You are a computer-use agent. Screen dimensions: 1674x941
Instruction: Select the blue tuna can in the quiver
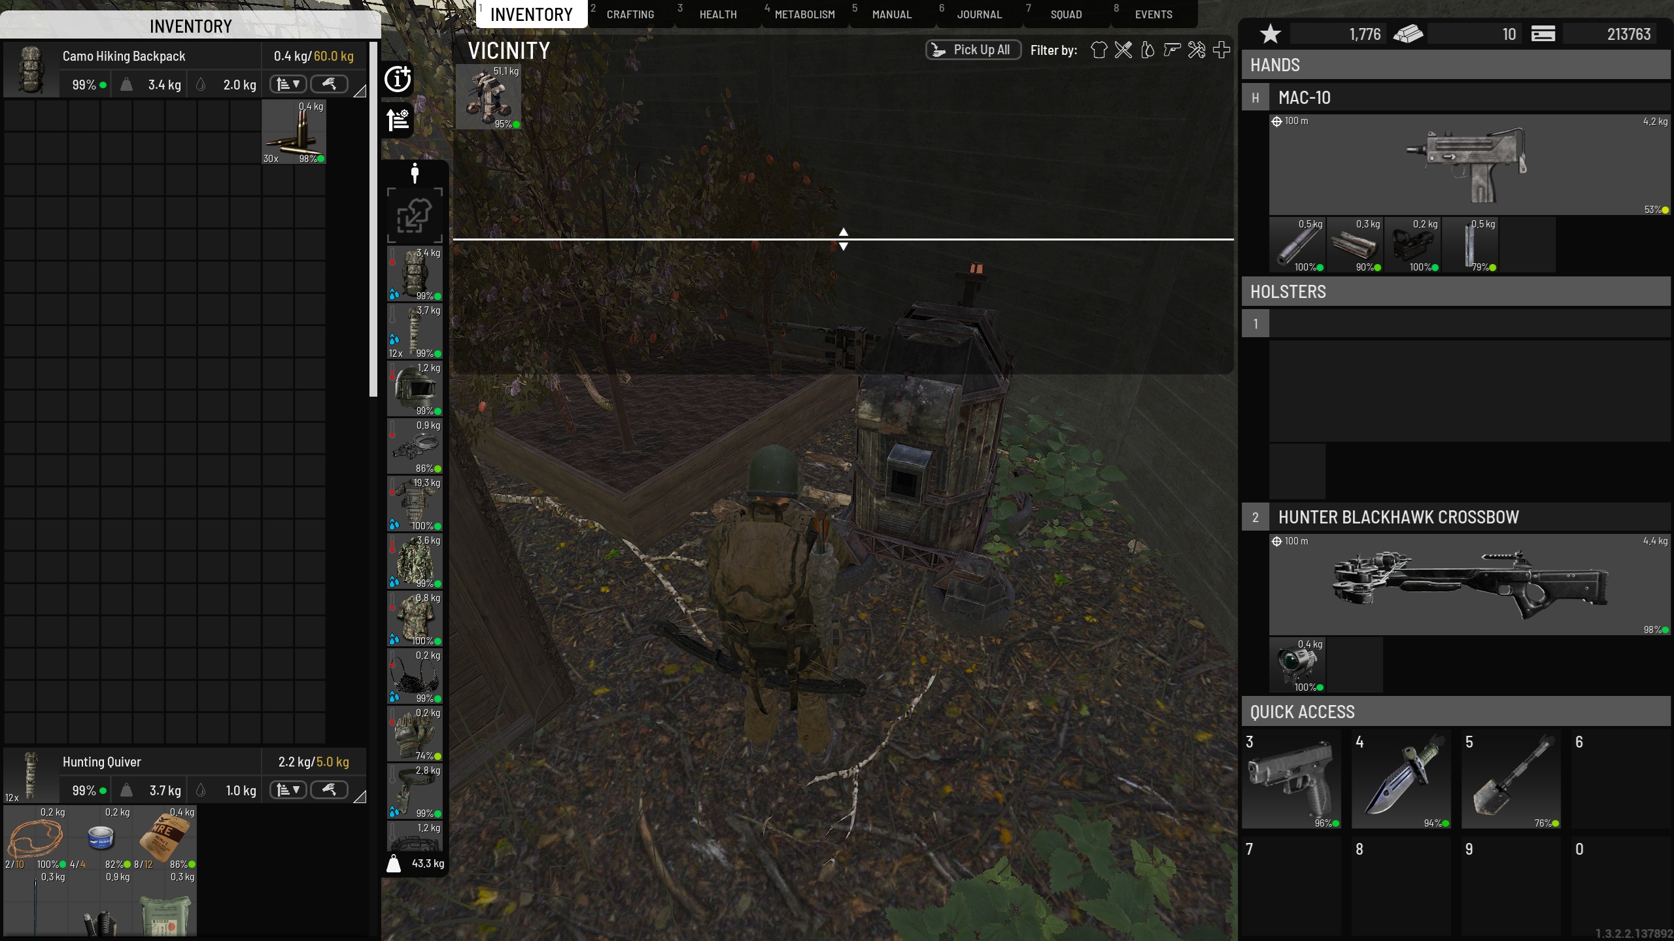100,838
